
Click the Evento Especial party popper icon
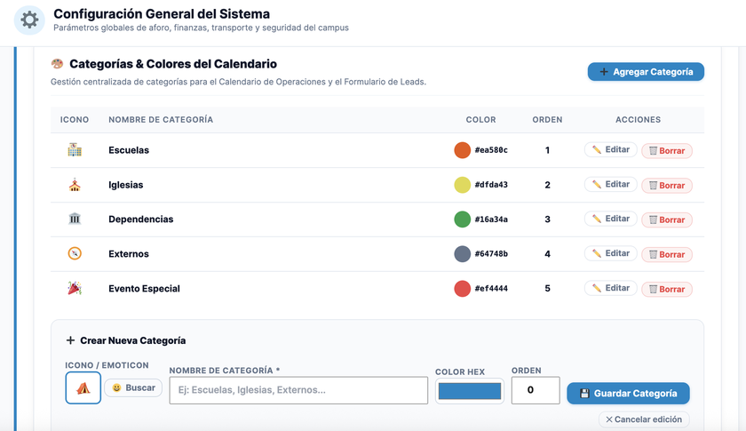coord(75,288)
